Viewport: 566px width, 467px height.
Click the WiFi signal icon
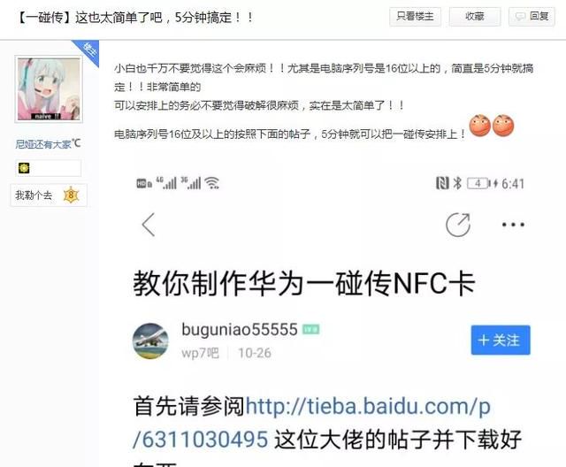[212, 183]
